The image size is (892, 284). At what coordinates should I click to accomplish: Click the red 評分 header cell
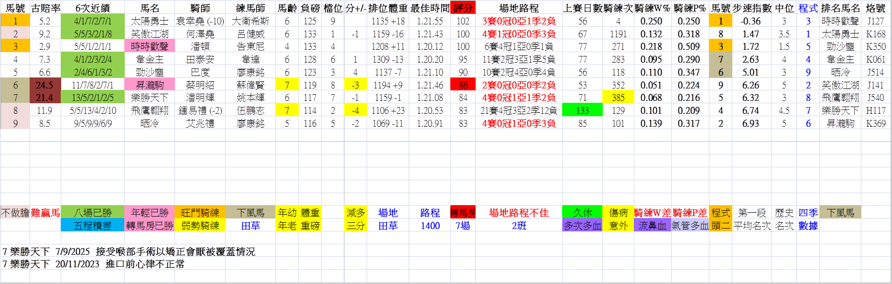pyautogui.click(x=463, y=8)
